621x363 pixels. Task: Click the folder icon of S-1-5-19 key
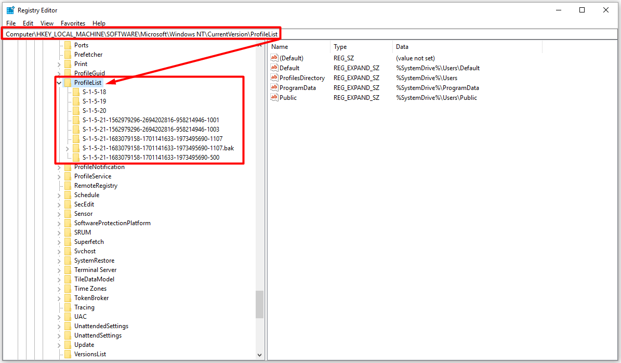(x=76, y=101)
